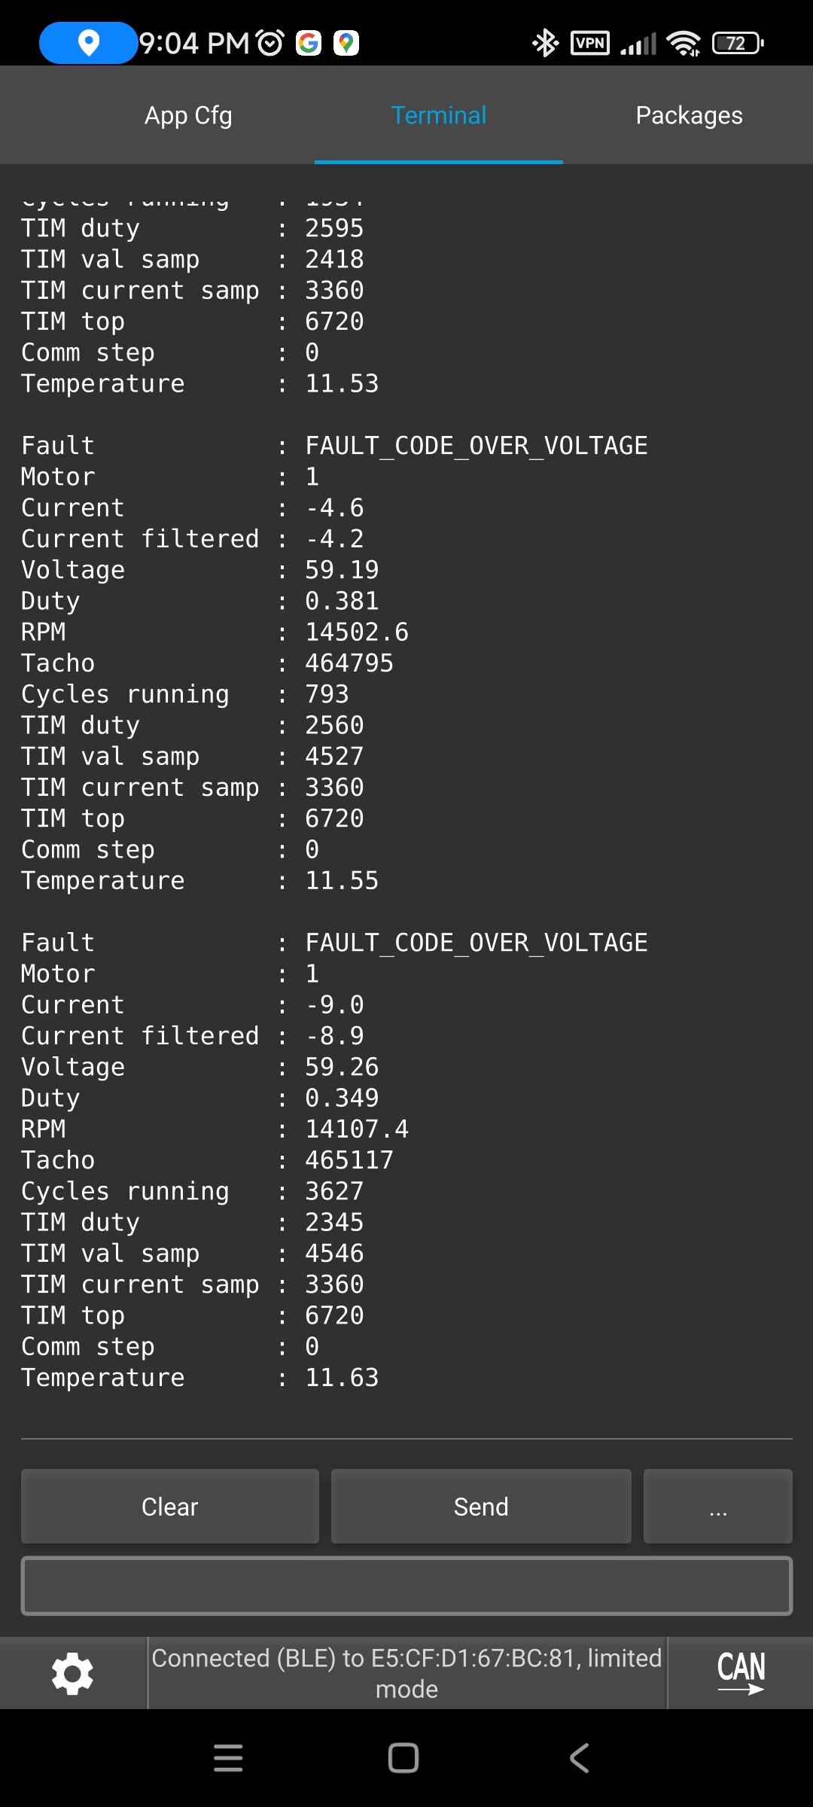Select the Terminal tab
The image size is (813, 1807).
click(x=439, y=115)
